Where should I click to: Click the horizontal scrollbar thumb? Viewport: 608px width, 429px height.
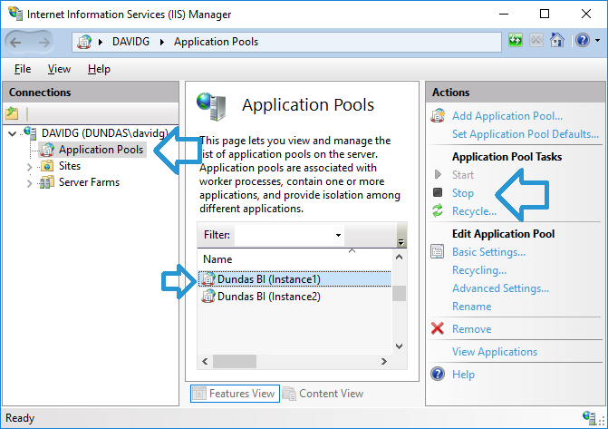click(235, 362)
